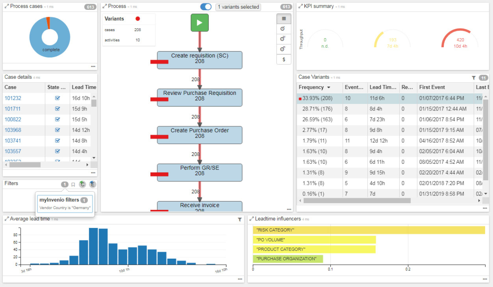Click the state checkbox for case 103557
The image size is (493, 287).
click(x=58, y=151)
